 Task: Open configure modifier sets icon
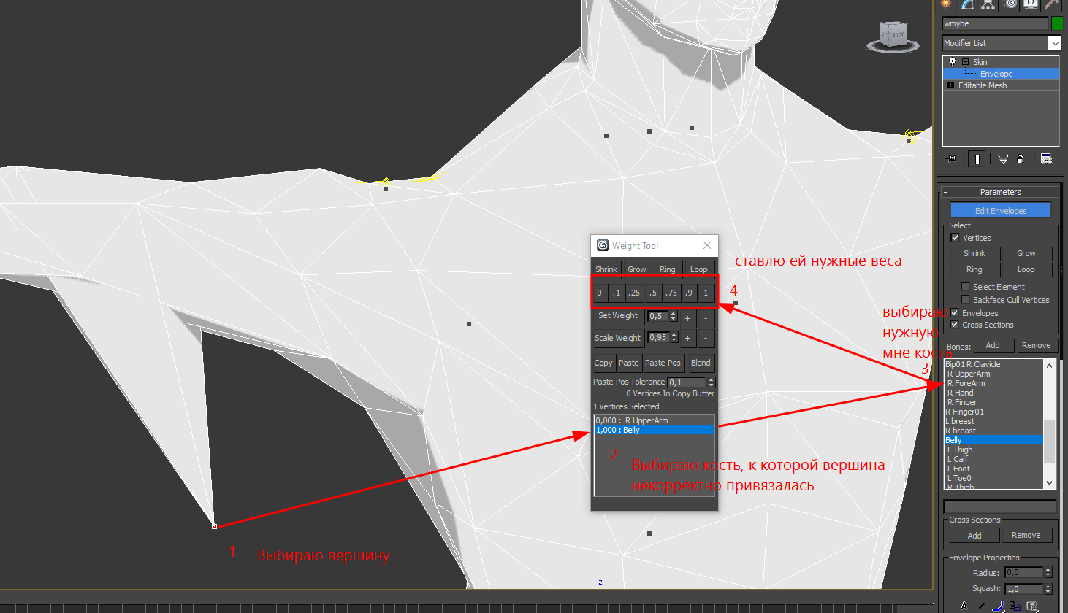pyautogui.click(x=1046, y=158)
